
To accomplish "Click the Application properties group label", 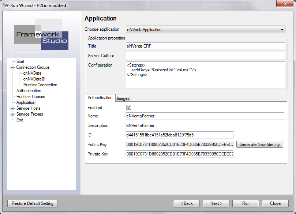I will [106, 38].
